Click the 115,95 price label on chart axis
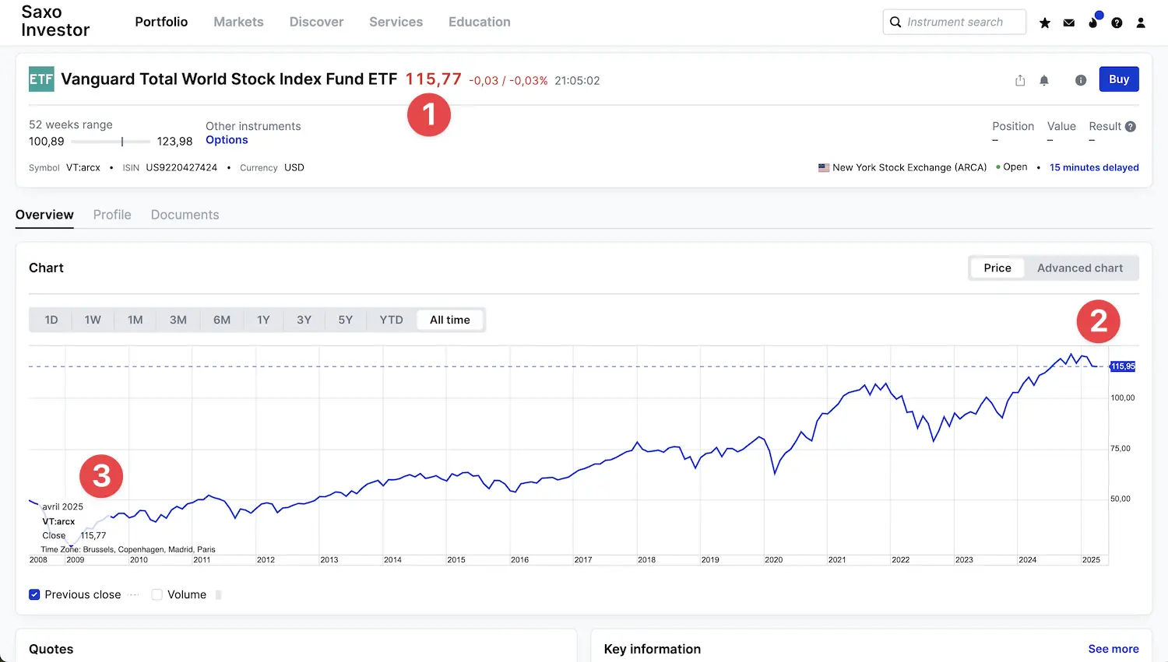Viewport: 1168px width, 662px height. point(1123,366)
